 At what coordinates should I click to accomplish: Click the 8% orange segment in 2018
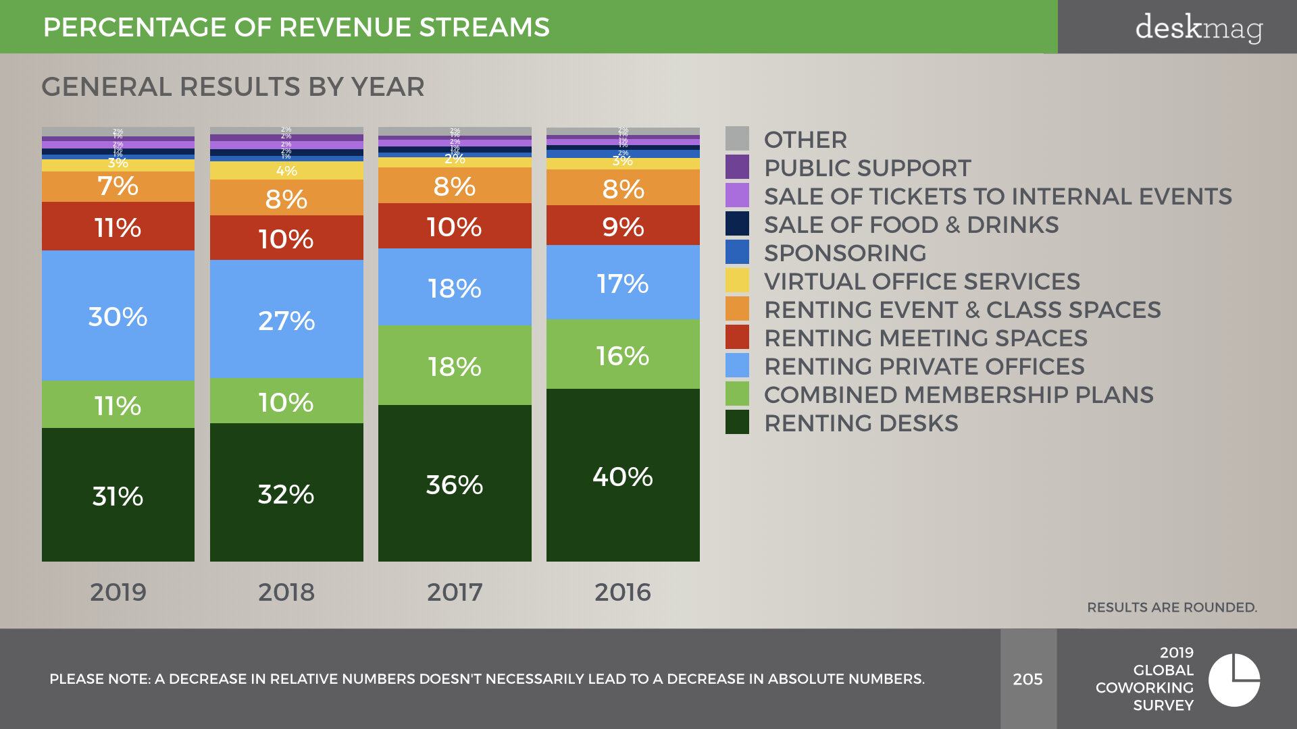click(x=286, y=198)
